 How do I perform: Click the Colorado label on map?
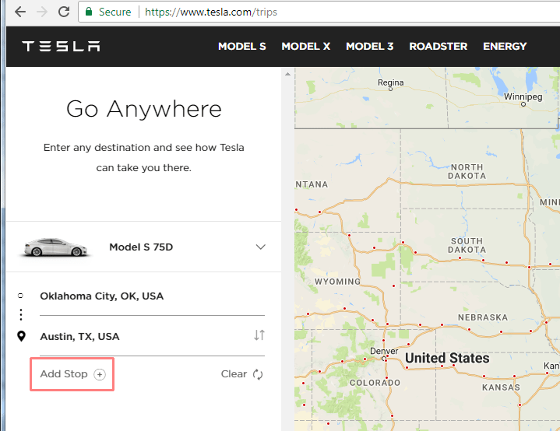[x=375, y=383]
